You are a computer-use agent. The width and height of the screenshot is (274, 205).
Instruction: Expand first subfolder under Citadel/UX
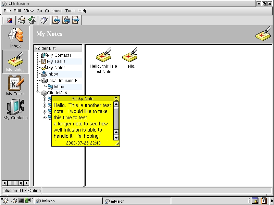[x=44, y=99]
